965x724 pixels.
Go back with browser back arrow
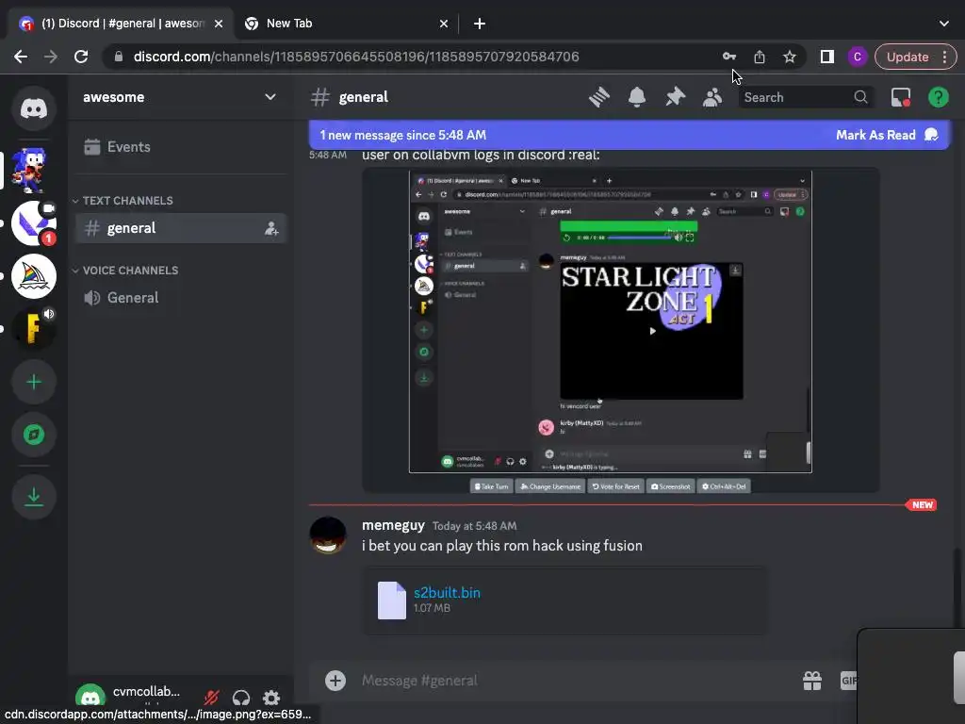(21, 57)
